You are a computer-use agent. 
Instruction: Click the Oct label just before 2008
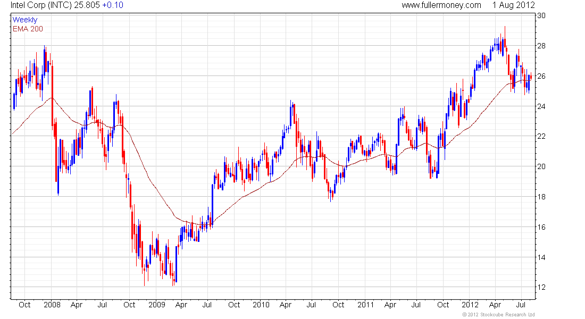[24, 305]
